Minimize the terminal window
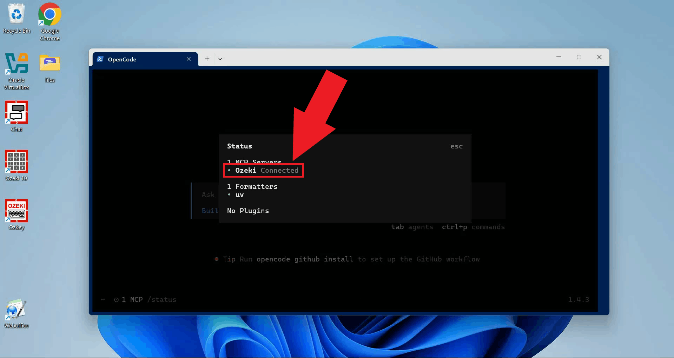The width and height of the screenshot is (674, 358). click(x=559, y=57)
